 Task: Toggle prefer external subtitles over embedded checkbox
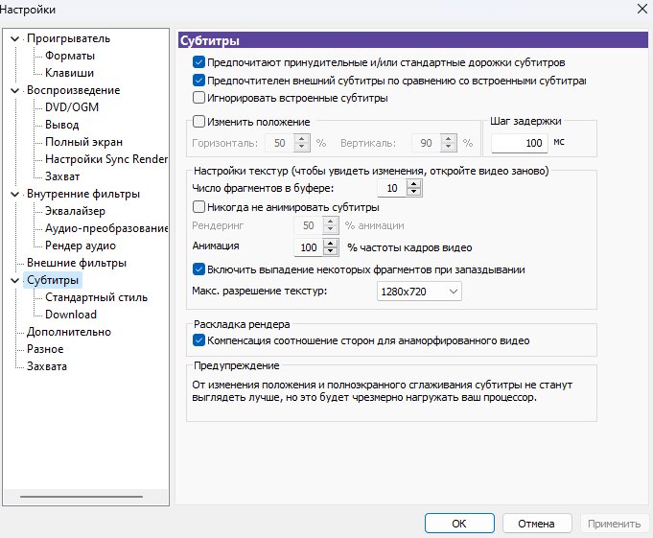click(x=198, y=80)
